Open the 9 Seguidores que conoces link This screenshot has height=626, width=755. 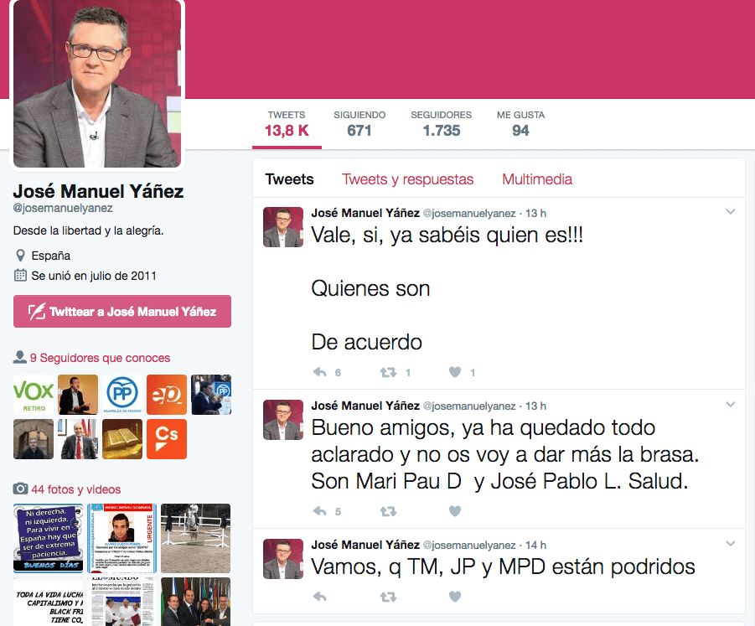100,358
